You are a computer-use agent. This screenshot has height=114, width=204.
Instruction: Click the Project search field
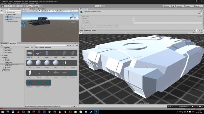pyautogui.click(x=50, y=45)
